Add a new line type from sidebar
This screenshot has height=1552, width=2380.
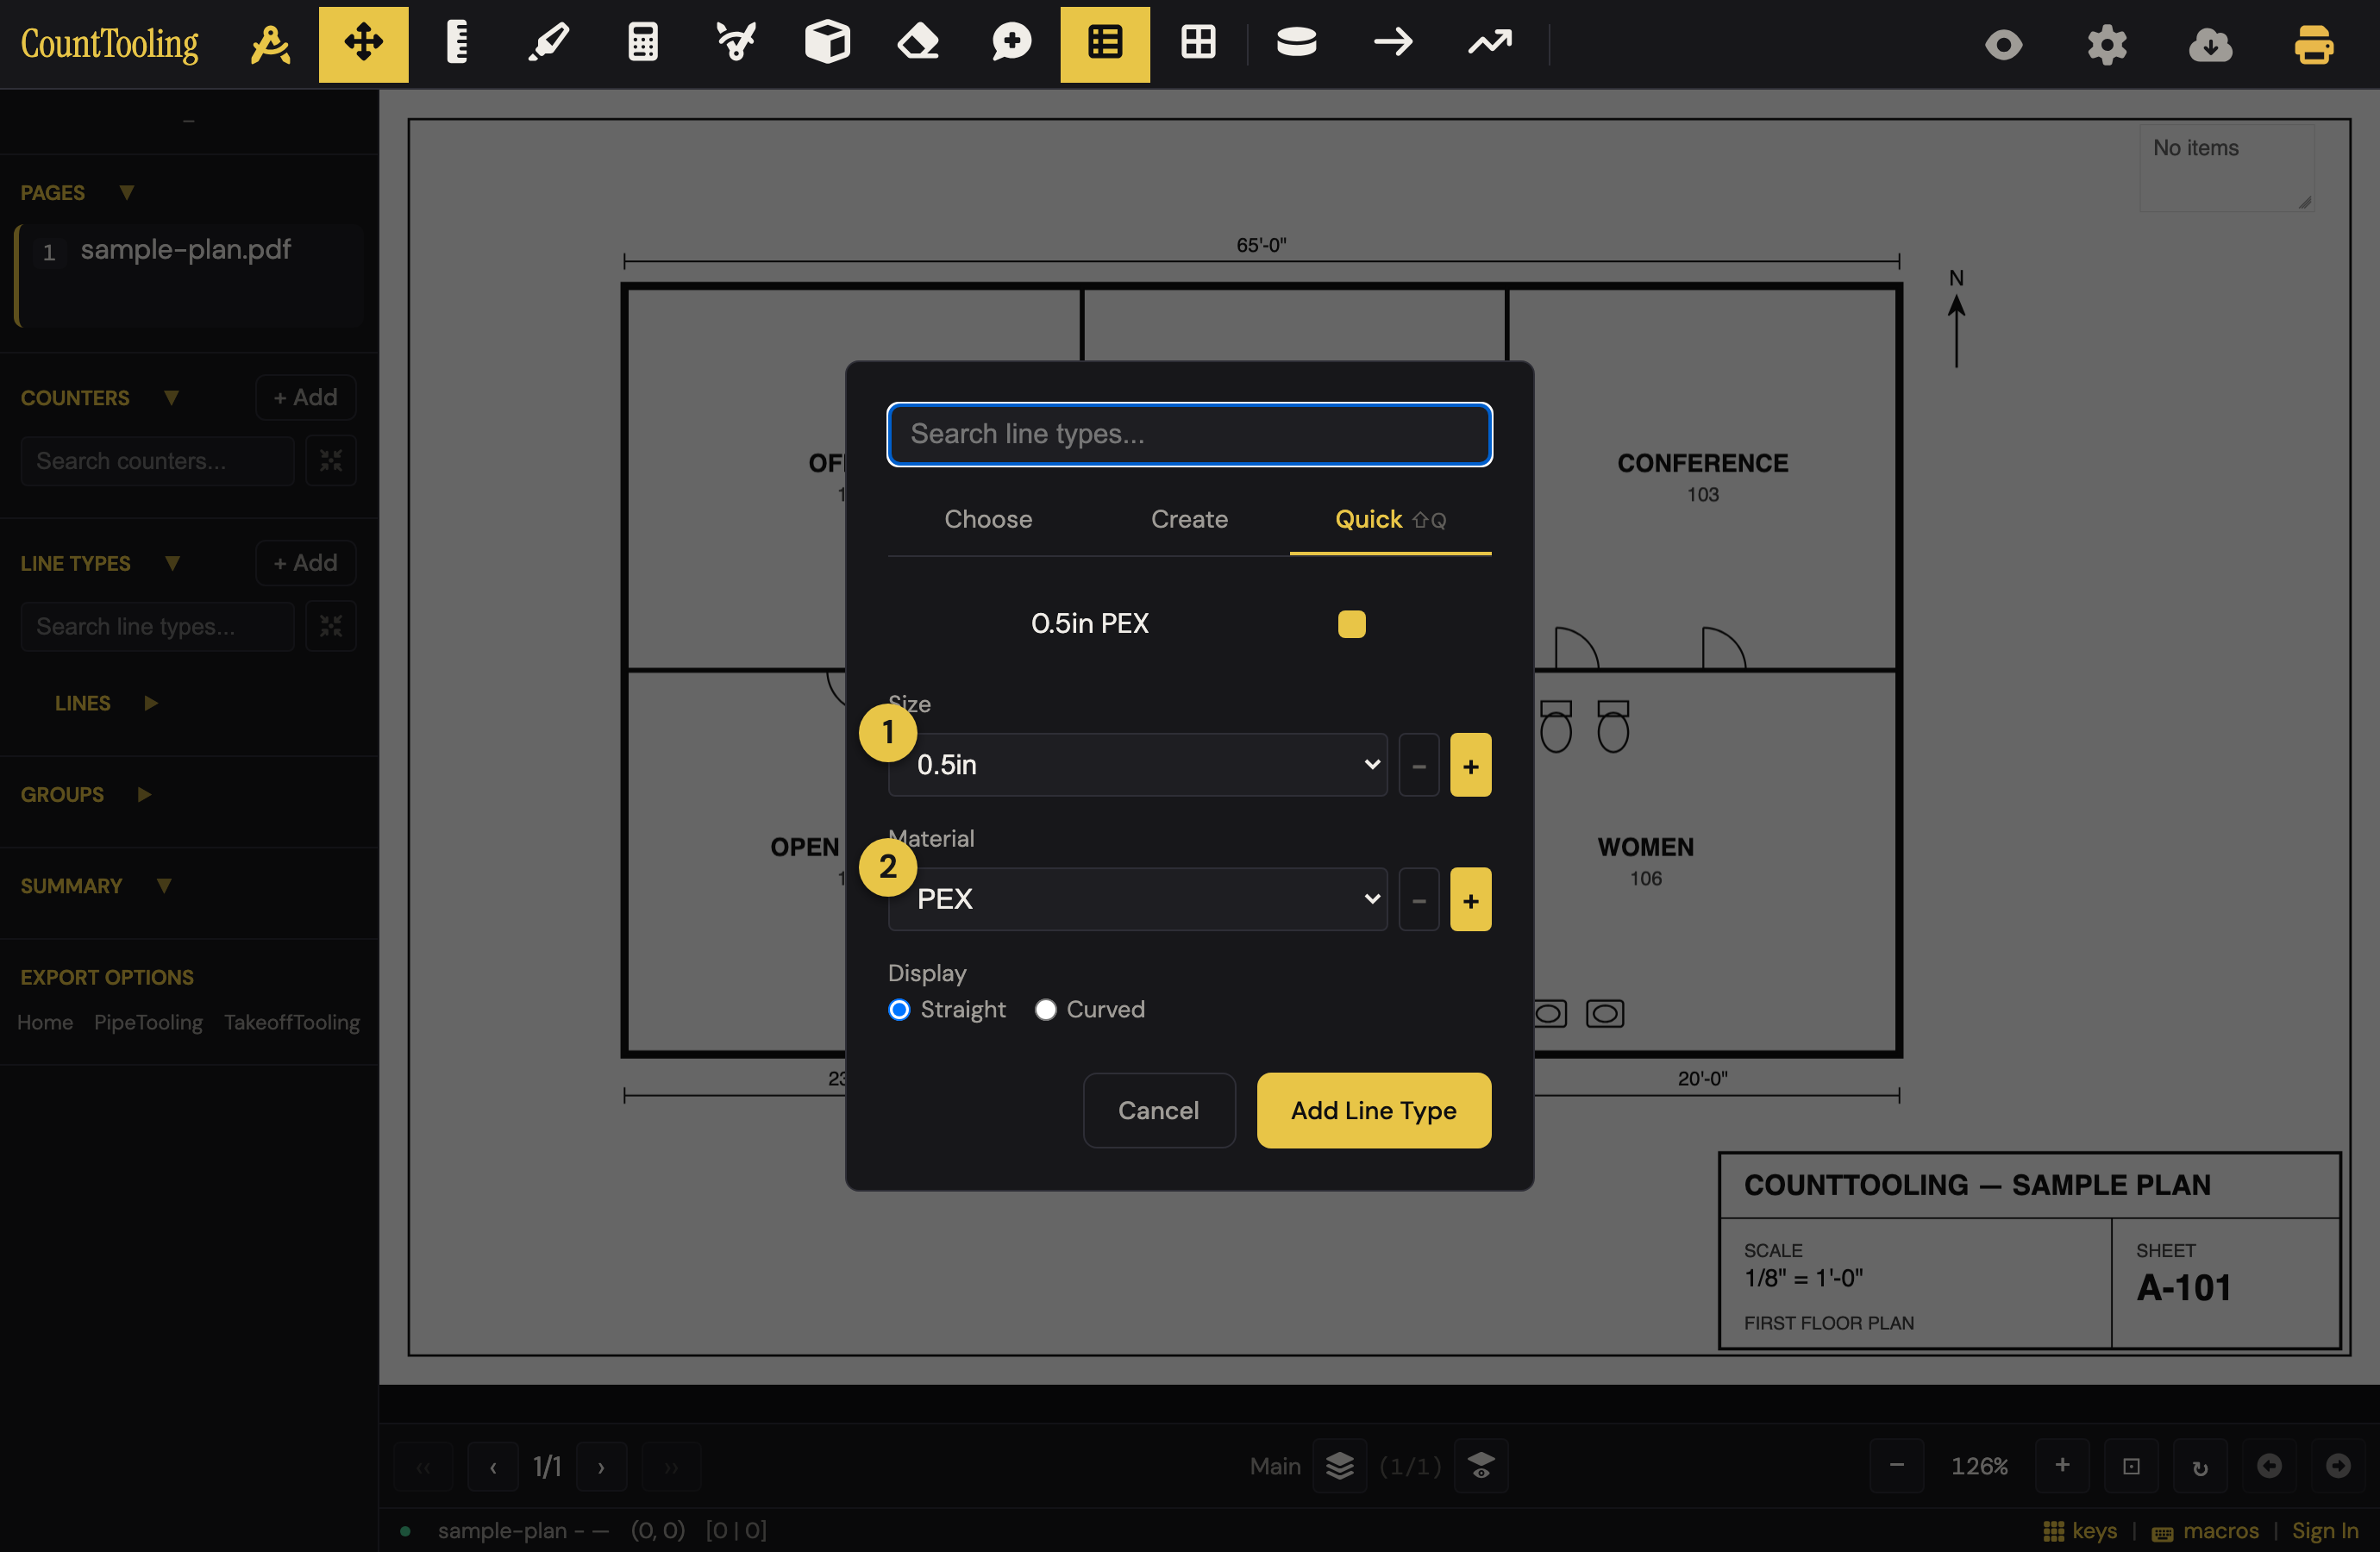point(305,563)
